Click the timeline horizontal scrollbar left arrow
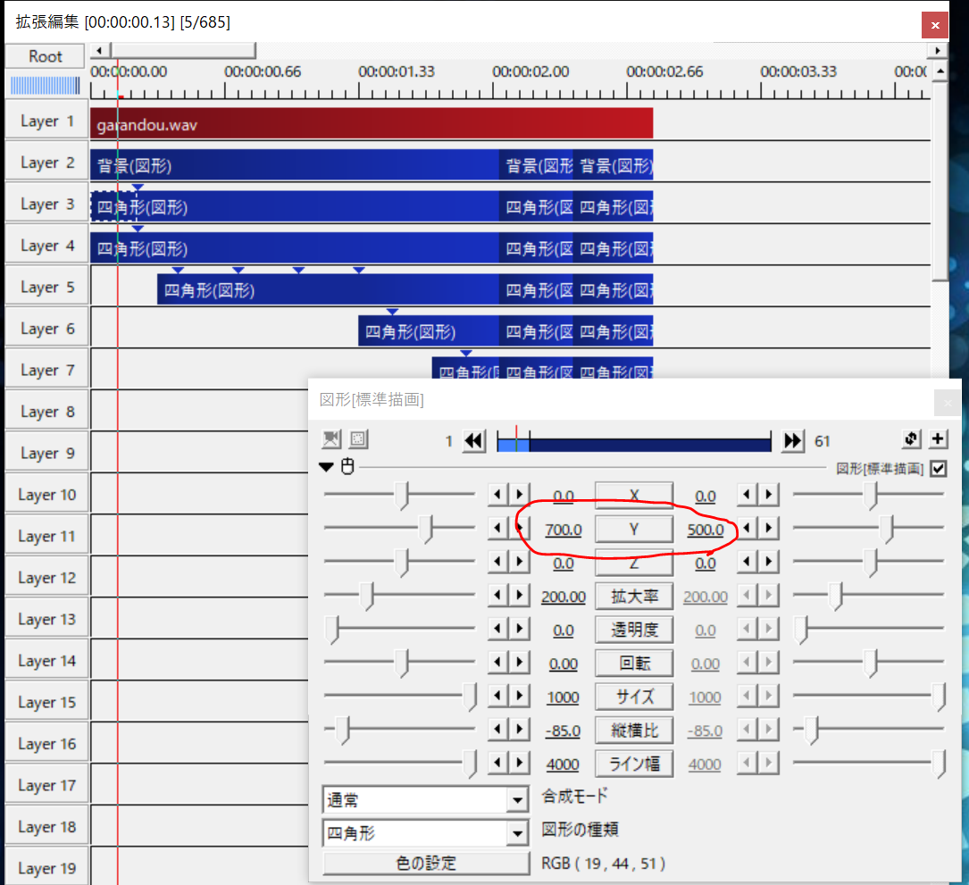Screen dimensions: 969x885 click(99, 51)
